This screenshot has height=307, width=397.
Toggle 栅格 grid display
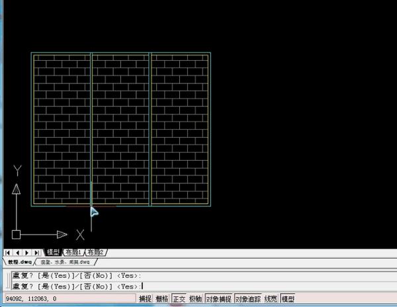coord(162,299)
